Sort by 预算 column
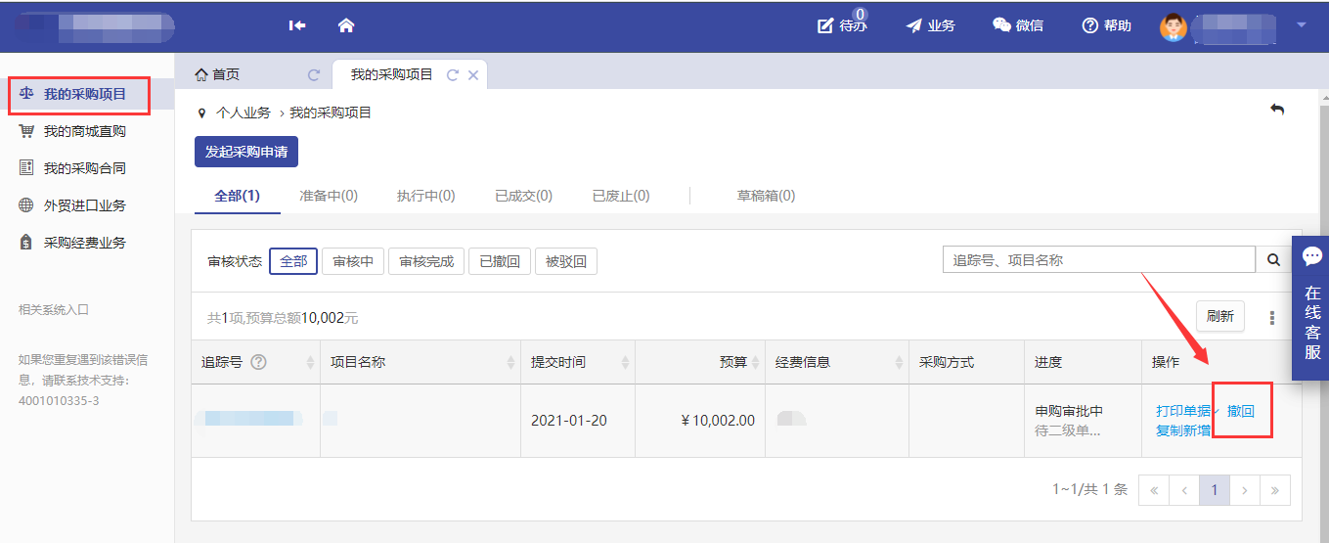The height and width of the screenshot is (543, 1329). (x=754, y=363)
